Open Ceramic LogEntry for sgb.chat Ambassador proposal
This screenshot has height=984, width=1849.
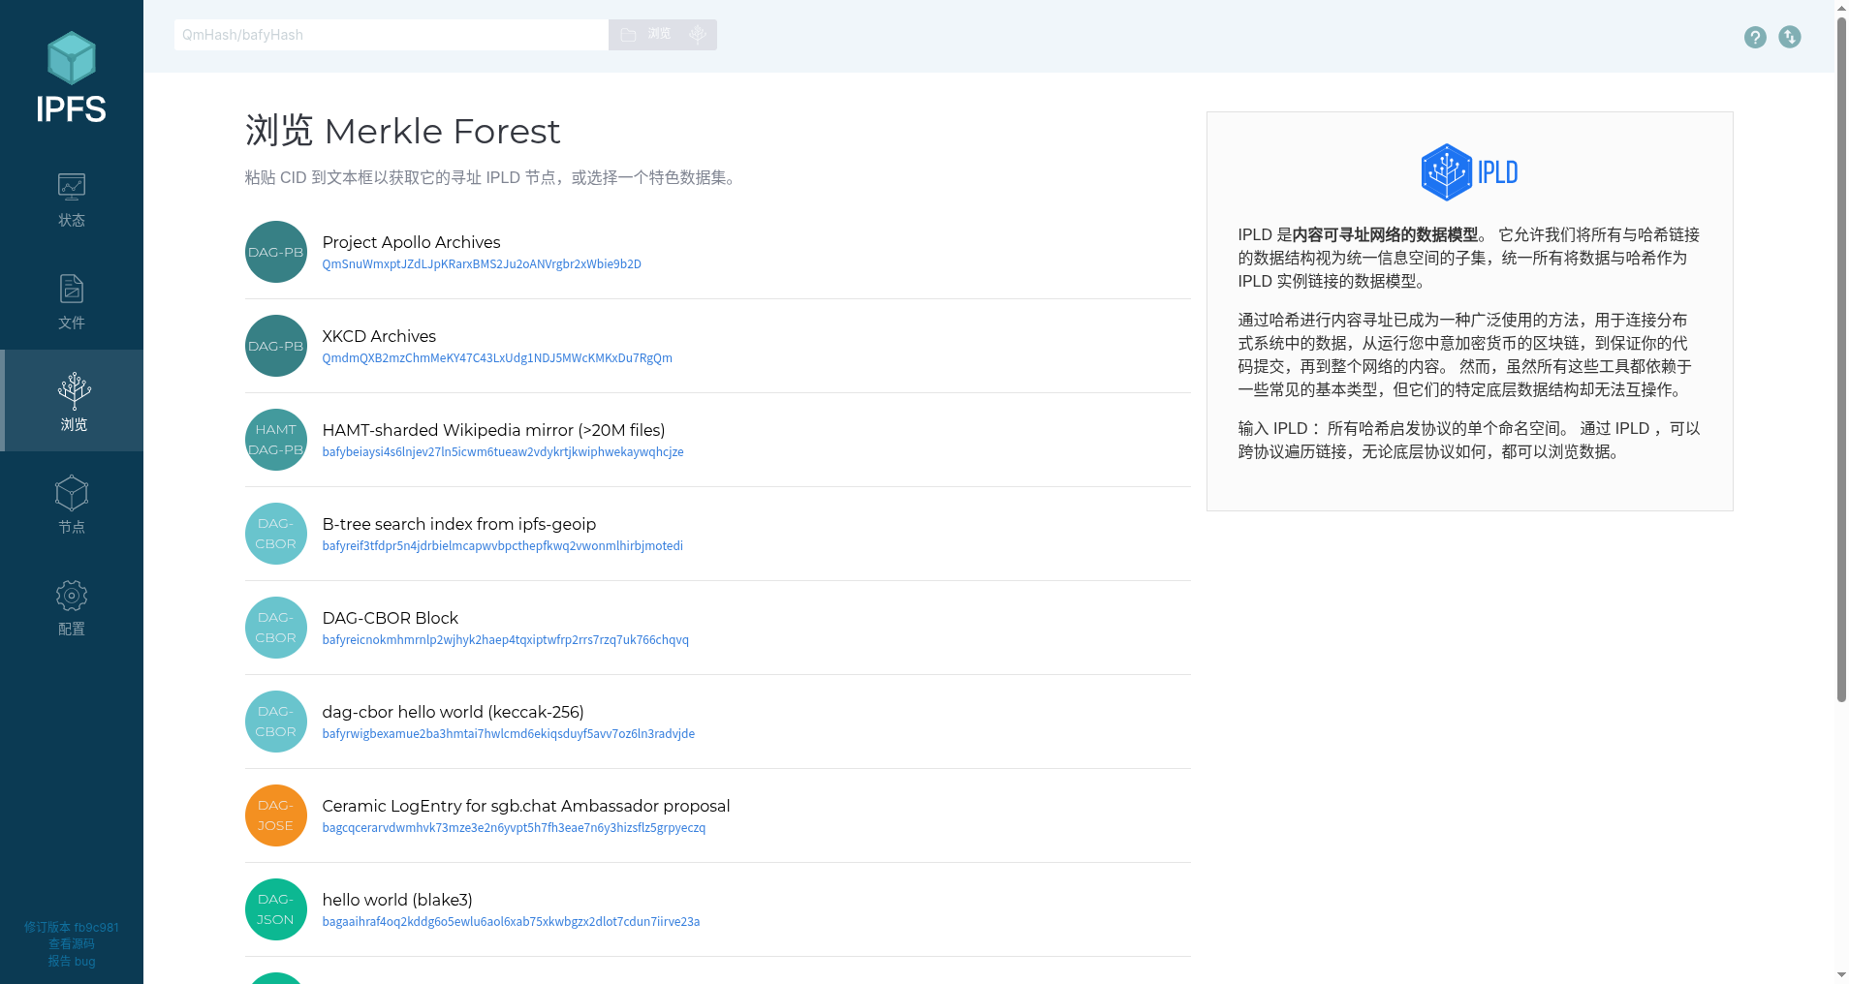(525, 806)
